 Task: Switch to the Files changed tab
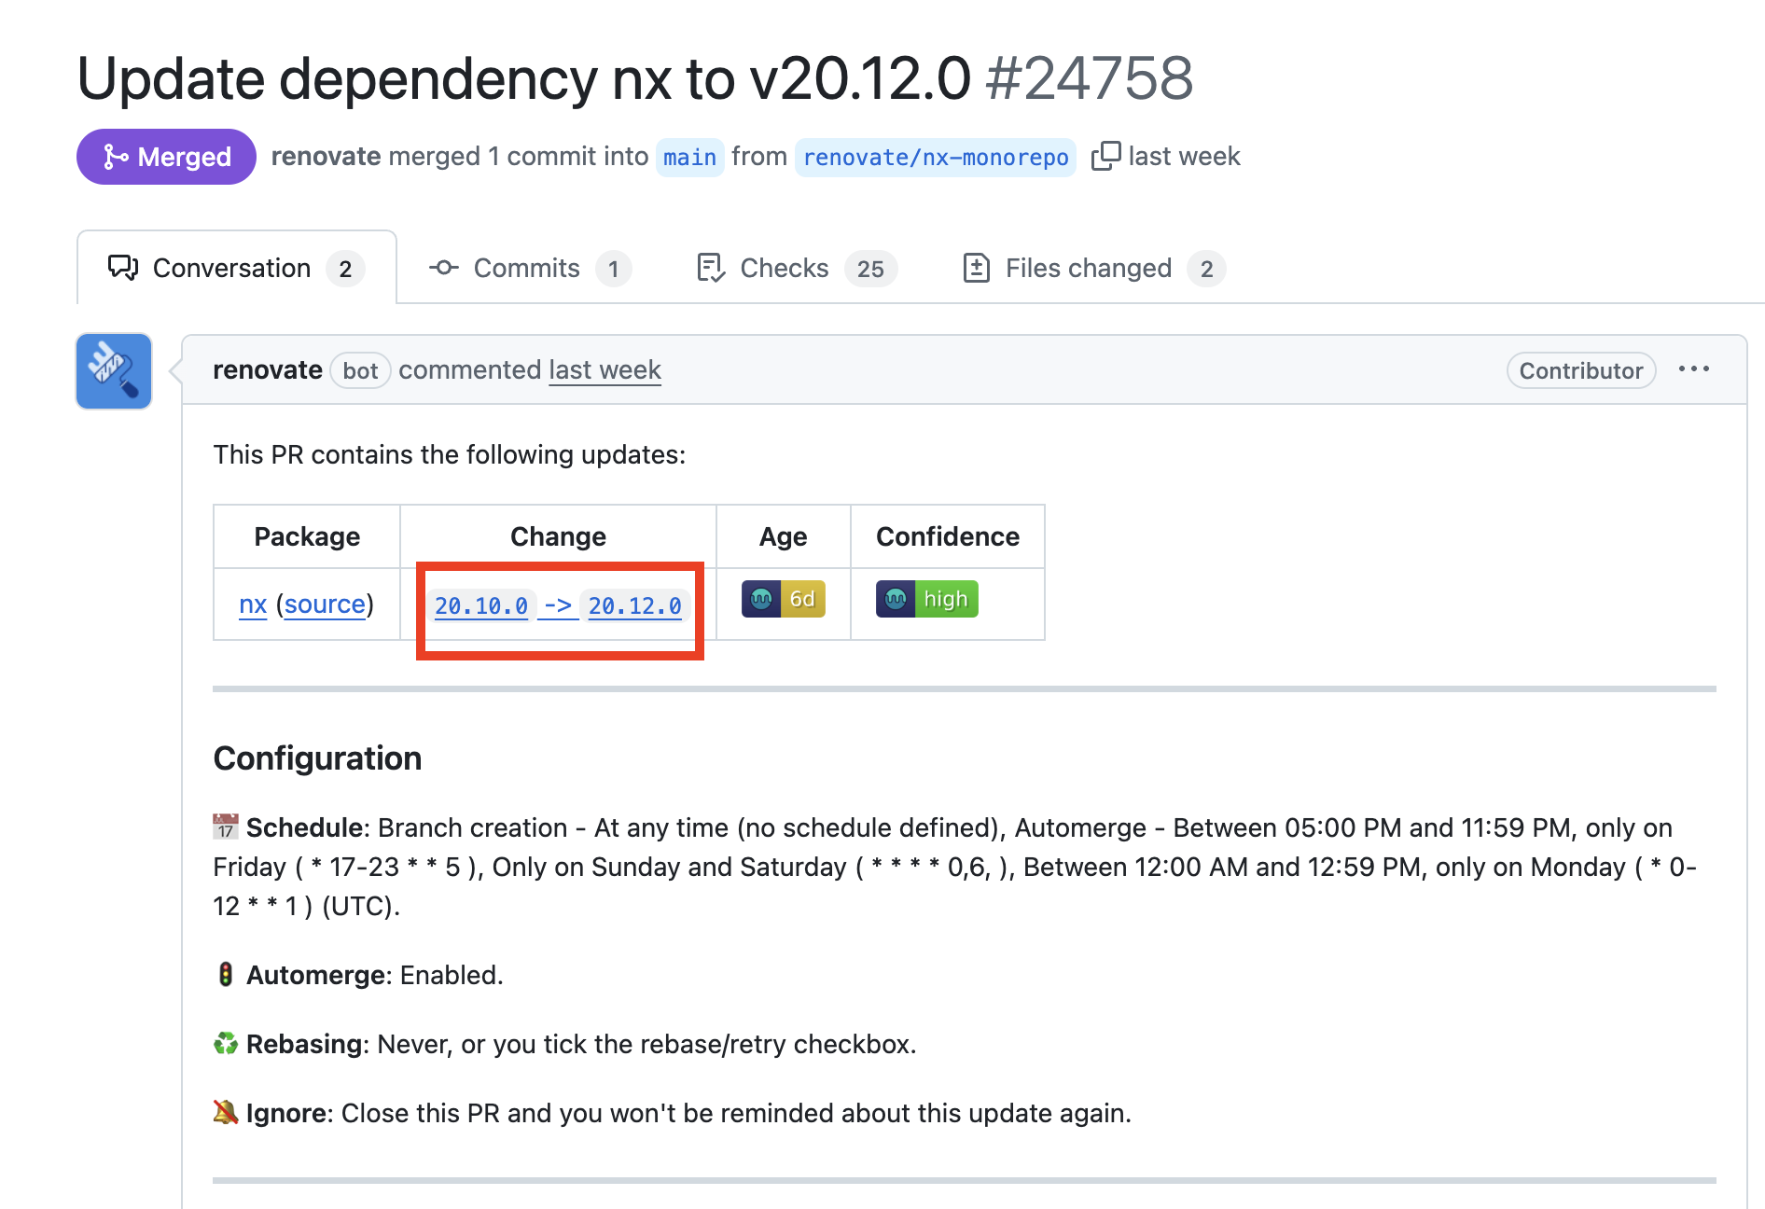pyautogui.click(x=1088, y=268)
